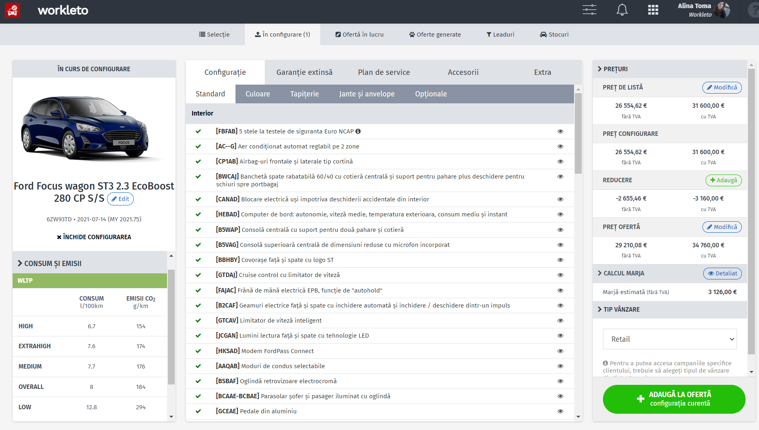This screenshot has width=759, height=430.
Task: Click ADAUGĂ LA OFERTĂ button
Action: 674,399
